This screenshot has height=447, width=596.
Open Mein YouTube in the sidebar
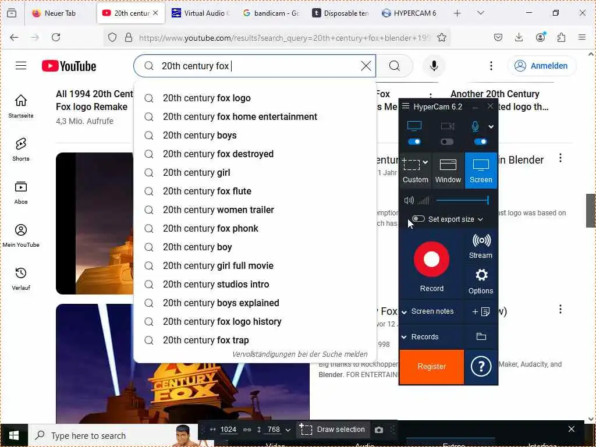[21, 236]
